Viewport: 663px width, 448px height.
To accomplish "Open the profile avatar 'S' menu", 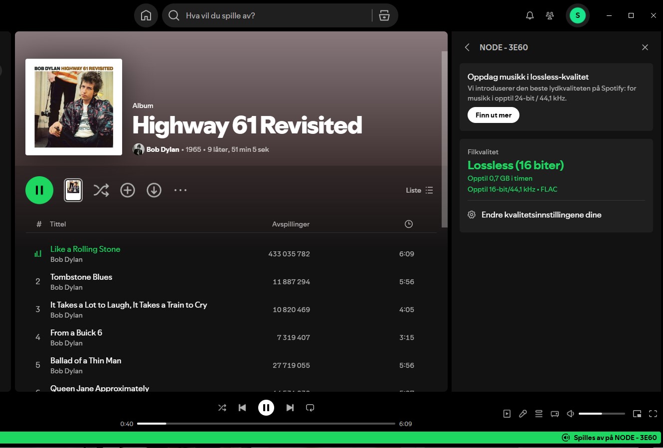I will [578, 15].
